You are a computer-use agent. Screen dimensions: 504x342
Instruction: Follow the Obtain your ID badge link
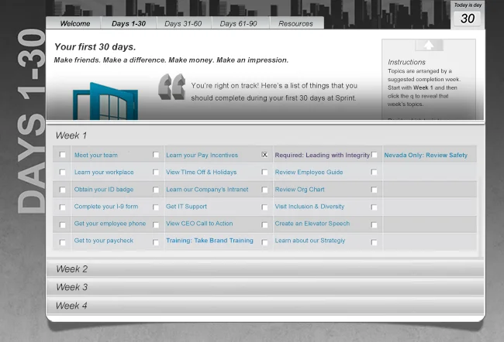(x=103, y=190)
